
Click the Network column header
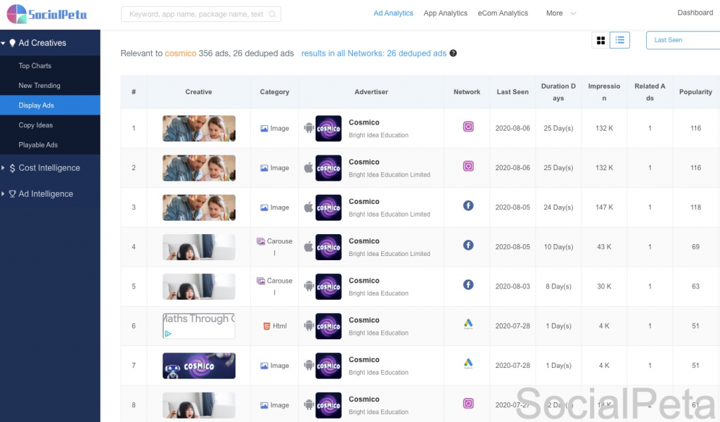tap(467, 92)
